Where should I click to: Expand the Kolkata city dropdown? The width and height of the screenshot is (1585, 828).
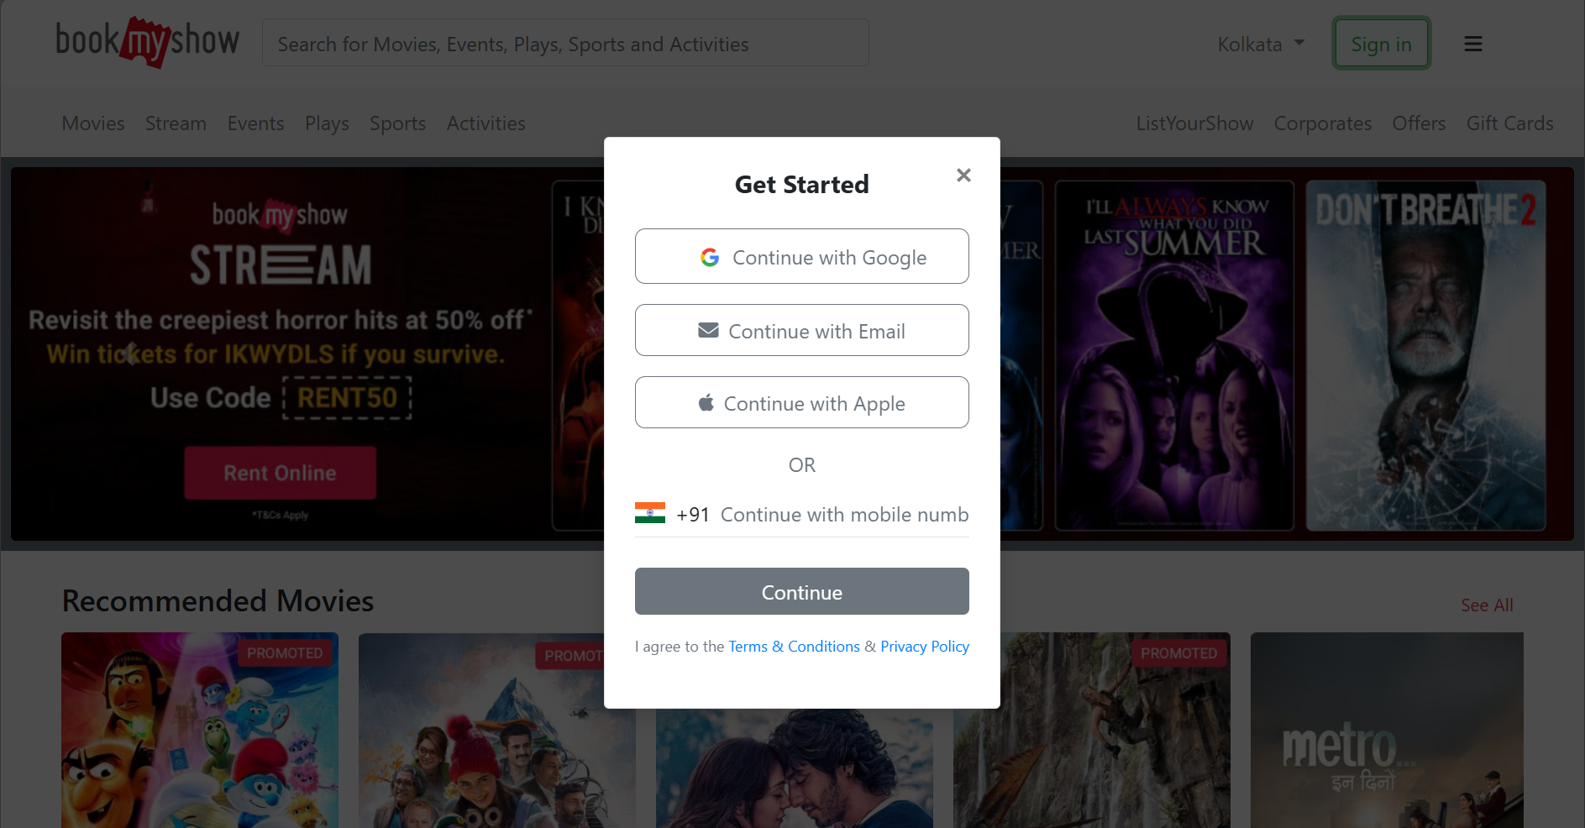pyautogui.click(x=1261, y=44)
